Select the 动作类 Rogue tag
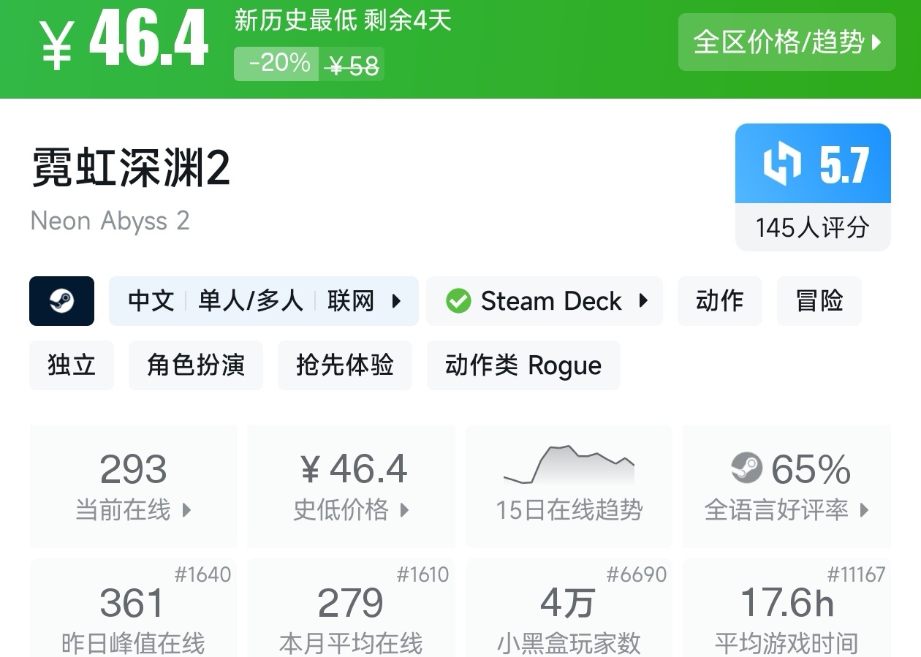Viewport: 921px width, 657px height. [x=523, y=365]
